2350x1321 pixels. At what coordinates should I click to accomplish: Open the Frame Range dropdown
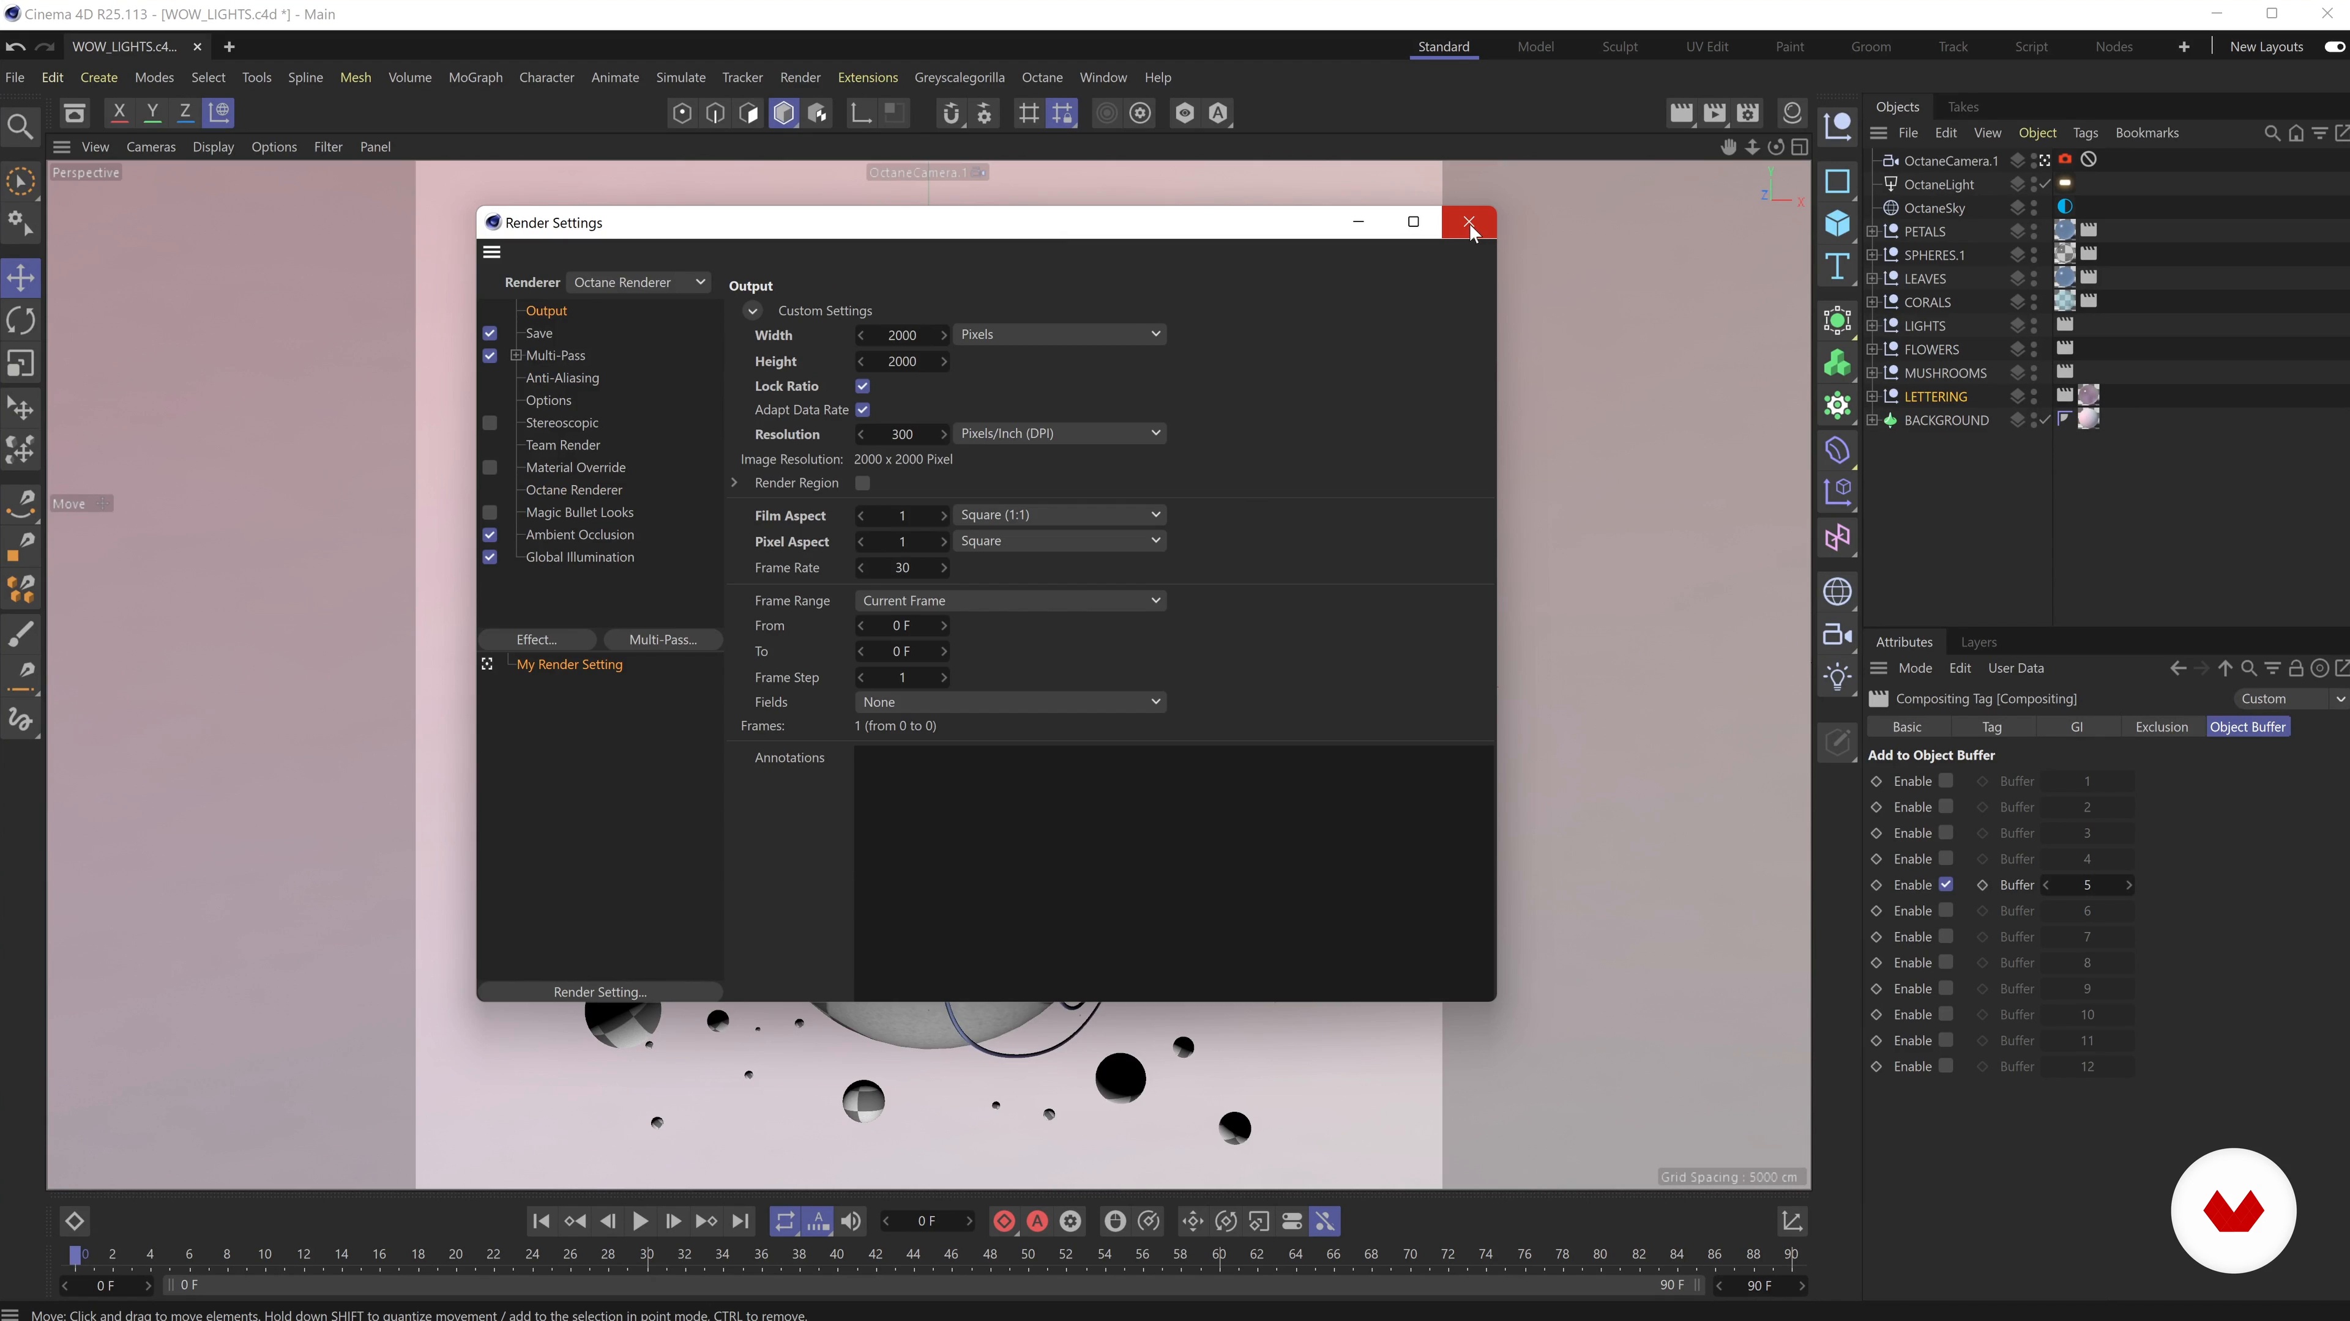point(1011,601)
